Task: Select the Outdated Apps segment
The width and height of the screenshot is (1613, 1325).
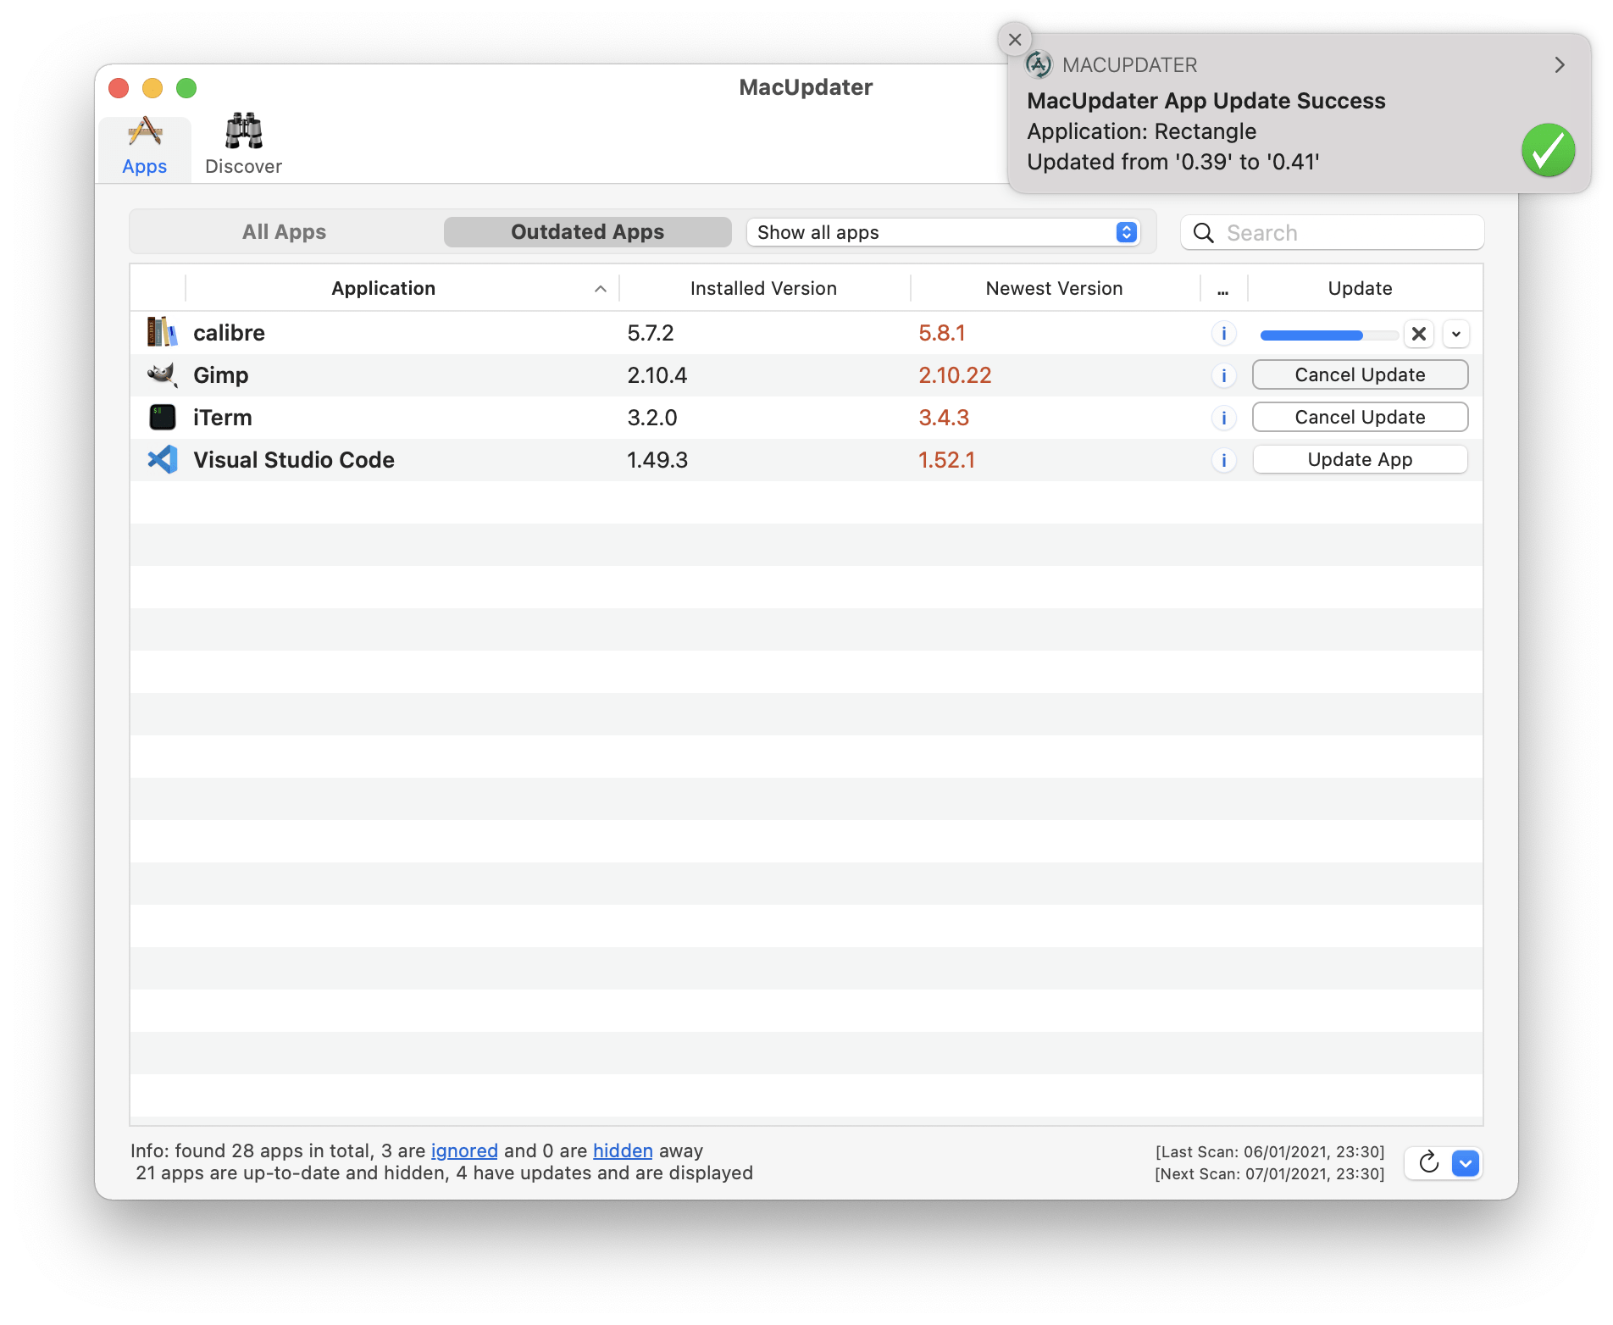Action: [587, 232]
